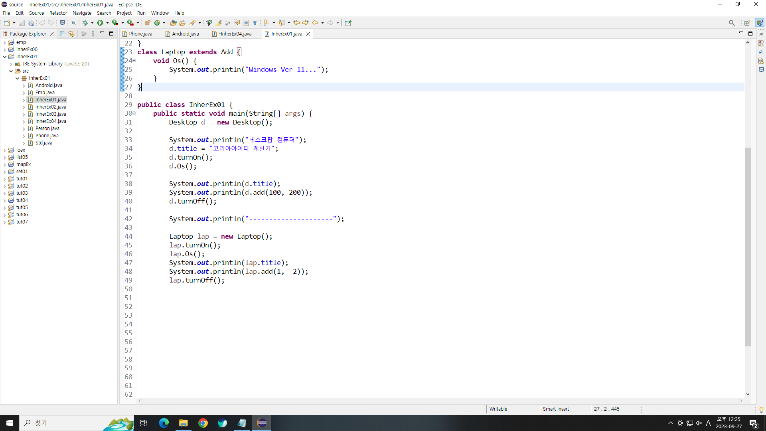Toggle Show Whitespace Characters pilcrow icon
The image size is (766, 431).
[255, 23]
